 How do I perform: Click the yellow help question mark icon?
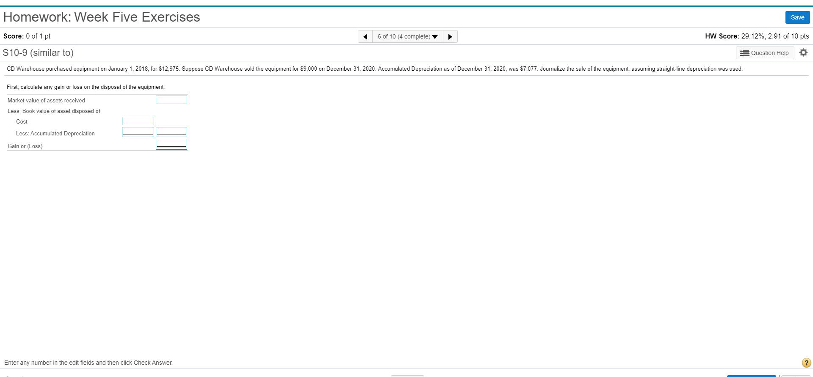click(806, 363)
